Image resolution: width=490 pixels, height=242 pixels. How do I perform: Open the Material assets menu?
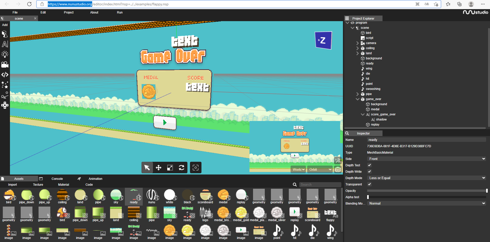pyautogui.click(x=64, y=185)
